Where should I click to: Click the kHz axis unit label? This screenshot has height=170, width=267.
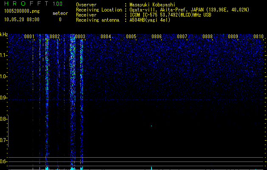click(x=4, y=34)
